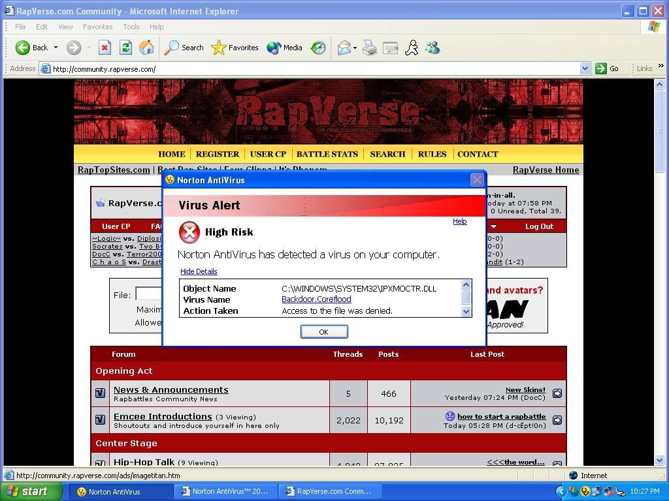The height and width of the screenshot is (501, 669).
Task: Click the RapVerse Home link
Action: 546,170
